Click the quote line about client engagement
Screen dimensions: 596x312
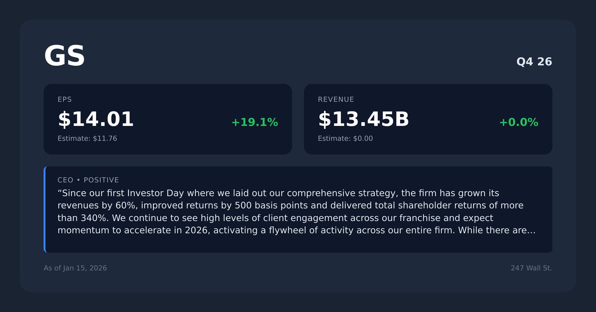275,218
